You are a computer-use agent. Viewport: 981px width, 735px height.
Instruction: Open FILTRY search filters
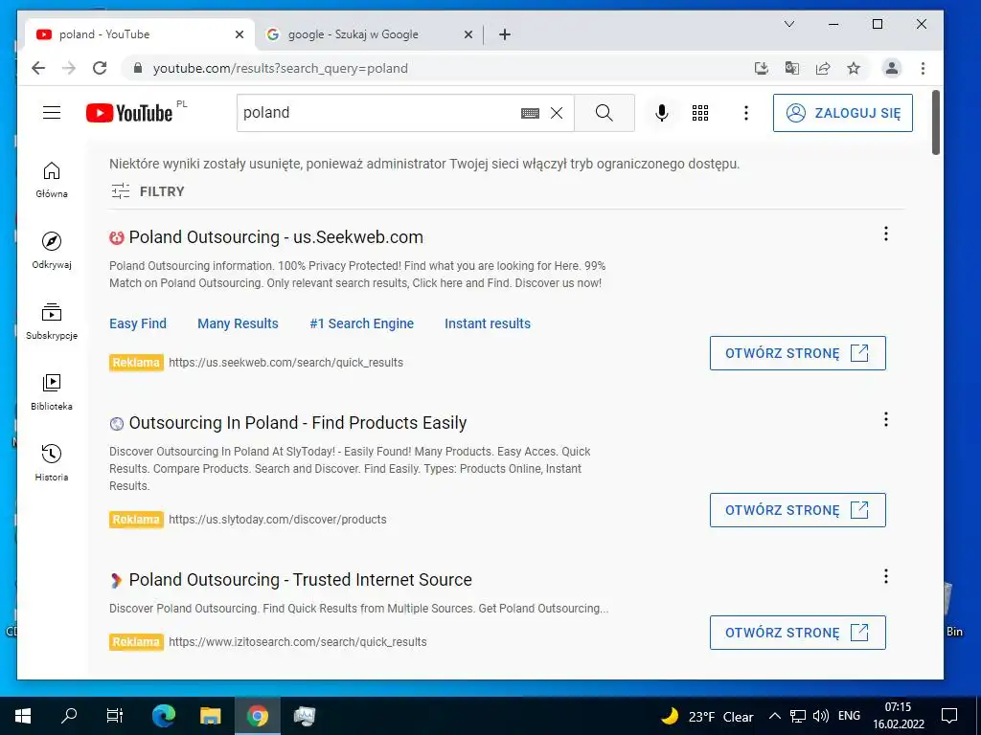[148, 191]
